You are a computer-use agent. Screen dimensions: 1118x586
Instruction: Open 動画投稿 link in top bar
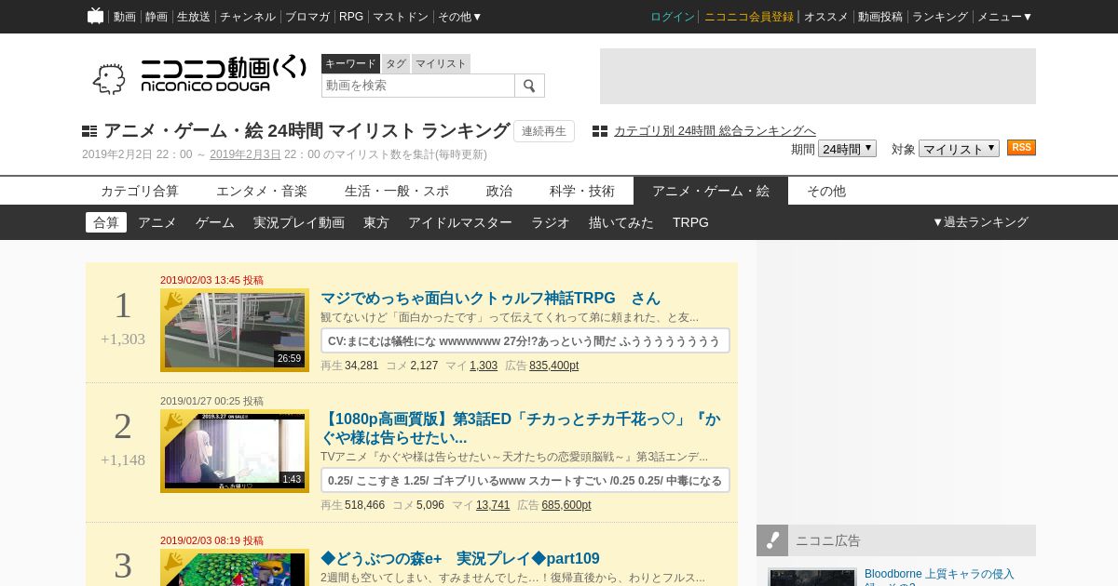[880, 17]
